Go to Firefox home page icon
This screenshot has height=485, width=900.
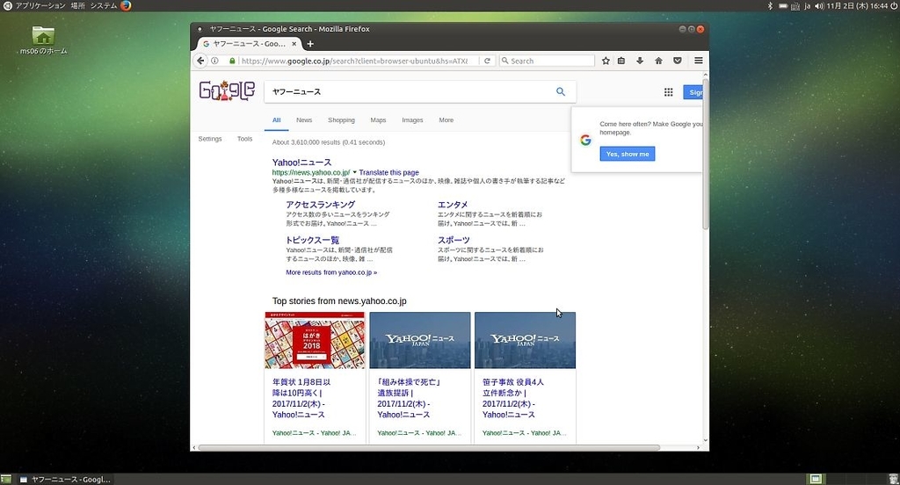coord(658,61)
